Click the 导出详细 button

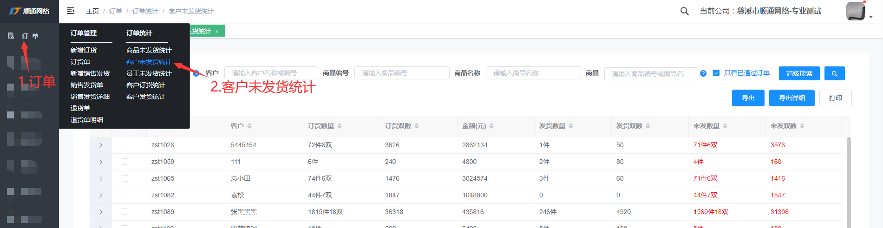pos(791,98)
